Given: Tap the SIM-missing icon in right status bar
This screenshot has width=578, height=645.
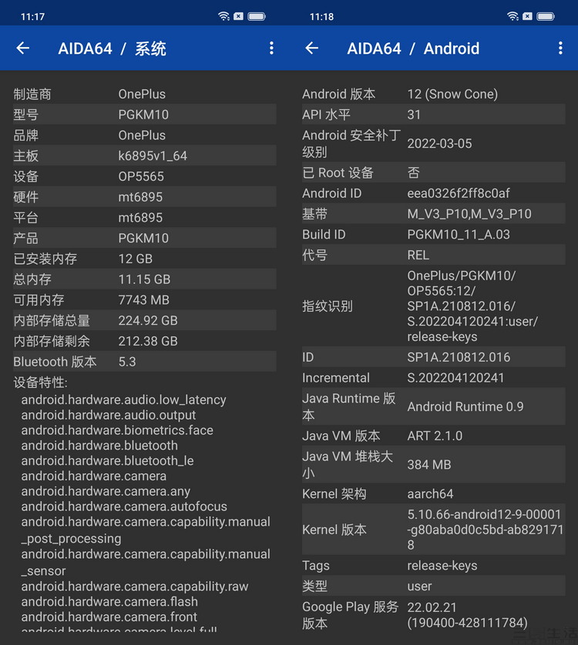Looking at the screenshot, I should pyautogui.click(x=528, y=16).
